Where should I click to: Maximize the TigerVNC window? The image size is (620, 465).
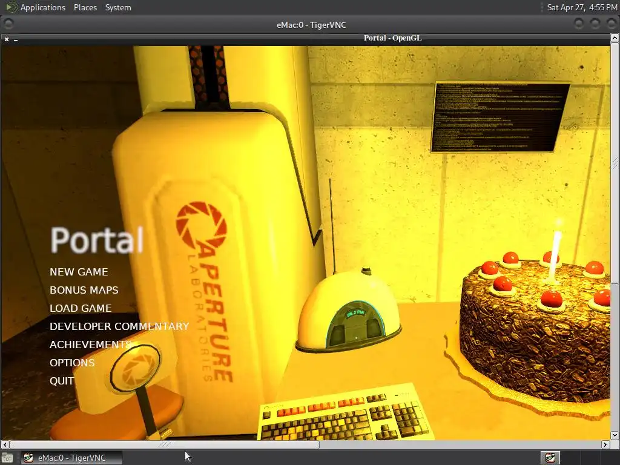point(595,24)
